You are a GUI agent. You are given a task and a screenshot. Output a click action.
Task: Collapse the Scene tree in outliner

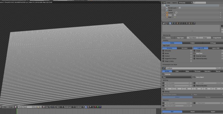click(163, 6)
